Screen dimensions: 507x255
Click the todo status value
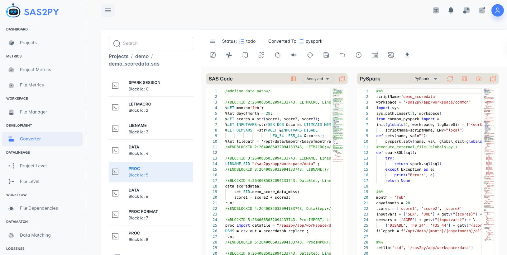pyautogui.click(x=251, y=41)
